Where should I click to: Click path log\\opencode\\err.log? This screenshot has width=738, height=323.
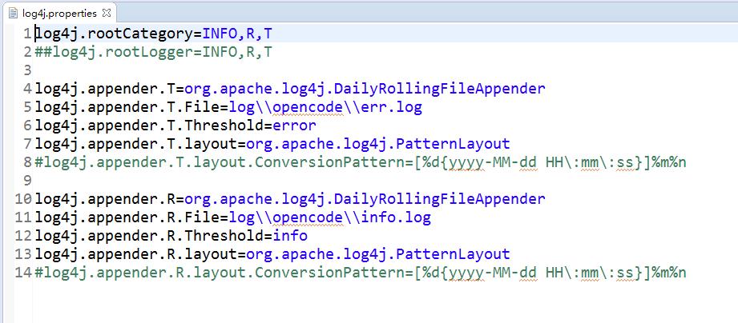tap(325, 107)
